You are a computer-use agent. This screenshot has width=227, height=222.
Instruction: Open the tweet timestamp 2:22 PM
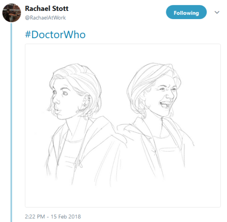click(x=35, y=217)
